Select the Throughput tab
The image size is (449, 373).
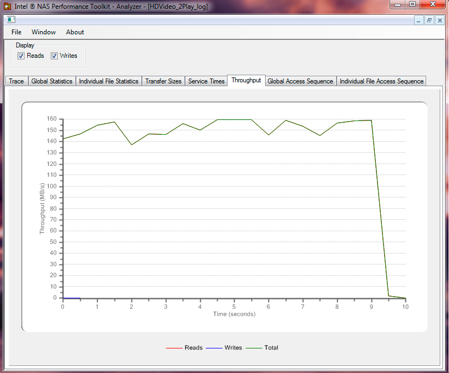(x=246, y=80)
